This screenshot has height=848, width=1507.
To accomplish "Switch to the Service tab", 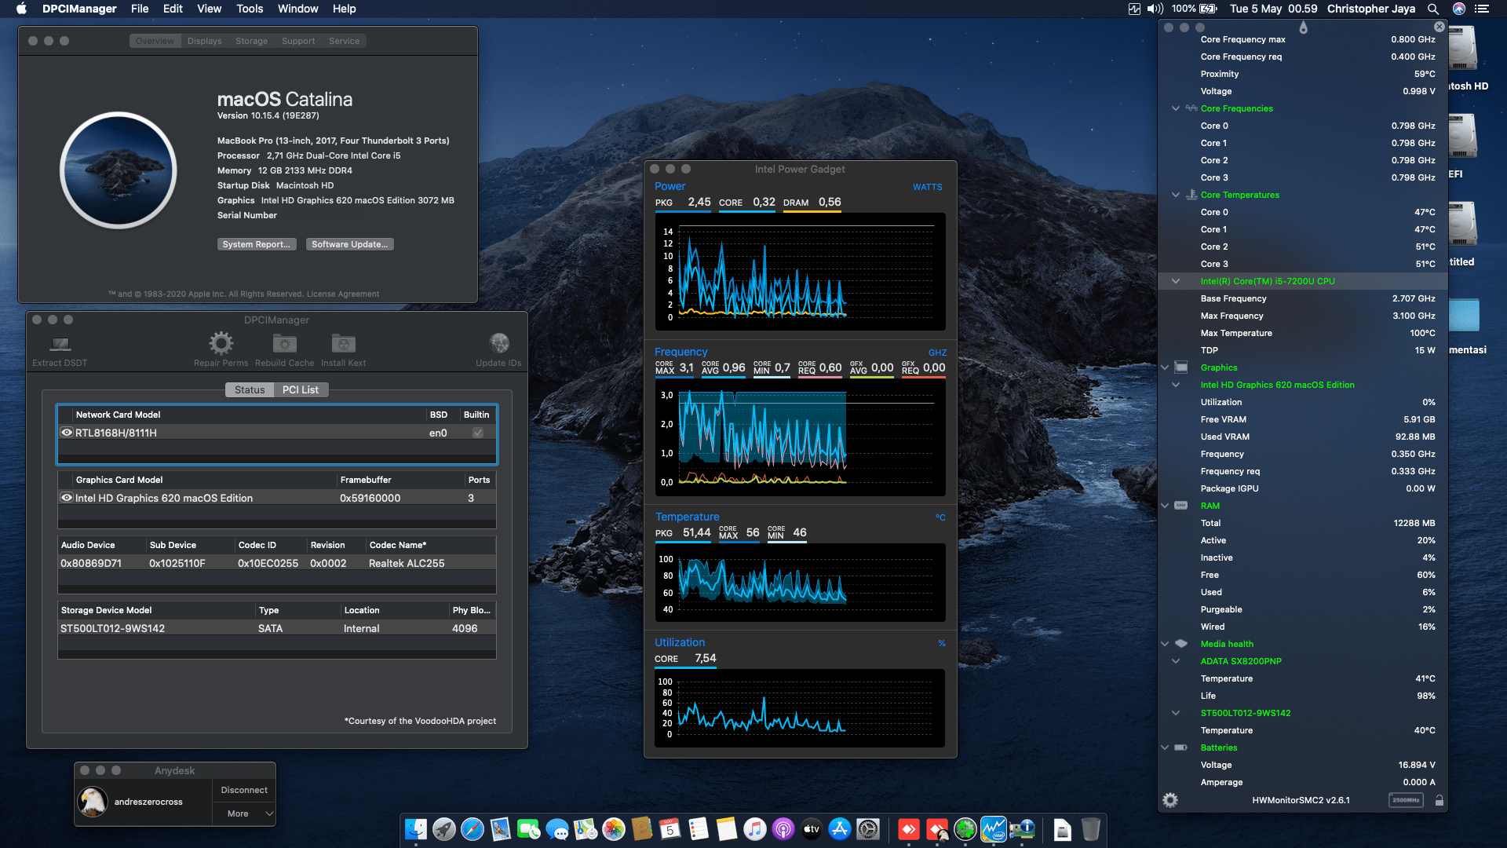I will pos(344,41).
